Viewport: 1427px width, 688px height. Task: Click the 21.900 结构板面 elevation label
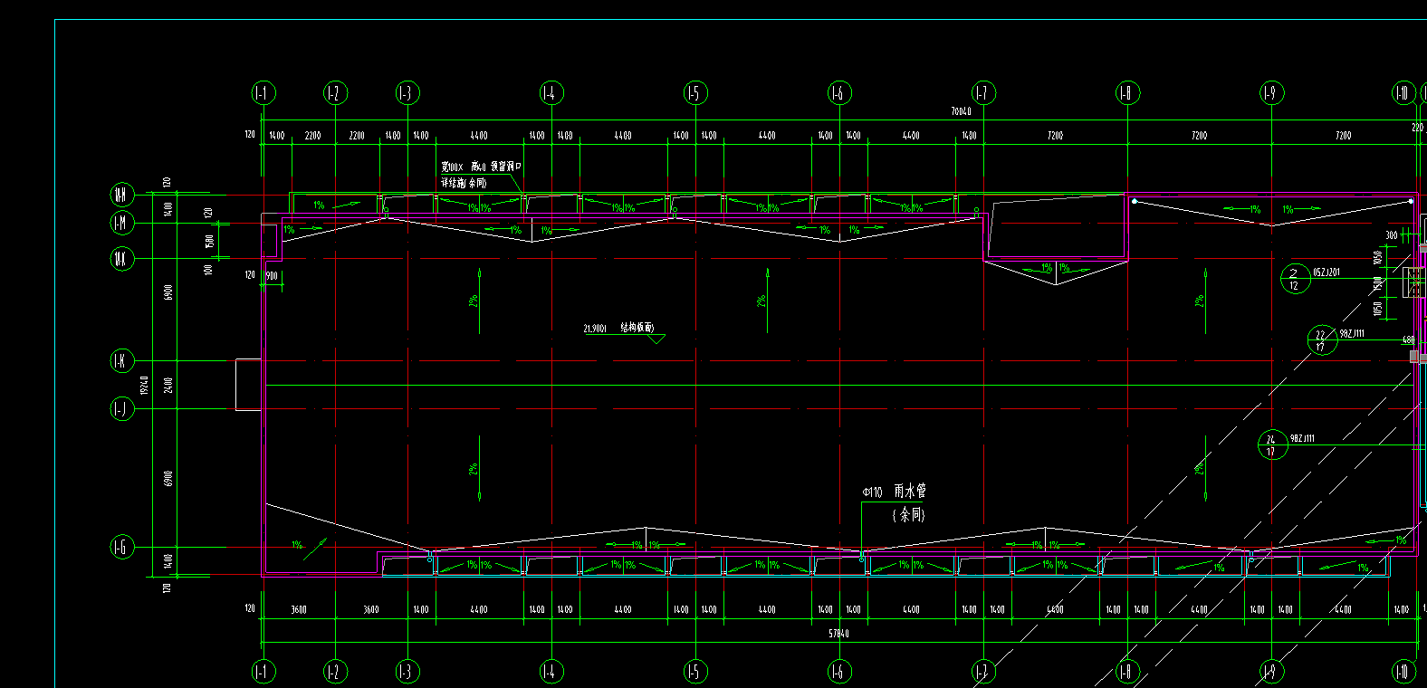click(618, 328)
